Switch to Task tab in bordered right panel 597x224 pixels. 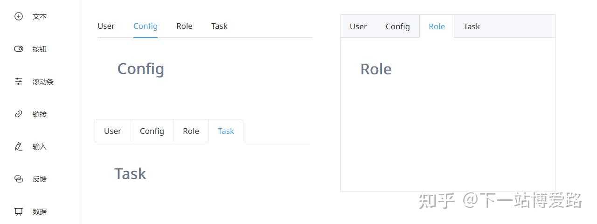click(472, 26)
